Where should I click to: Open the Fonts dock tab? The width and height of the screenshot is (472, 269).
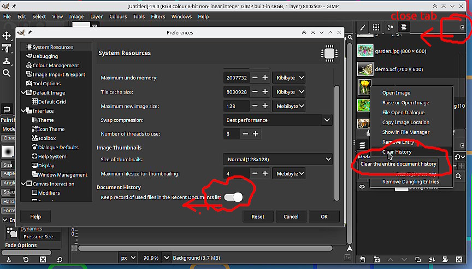pos(390,27)
